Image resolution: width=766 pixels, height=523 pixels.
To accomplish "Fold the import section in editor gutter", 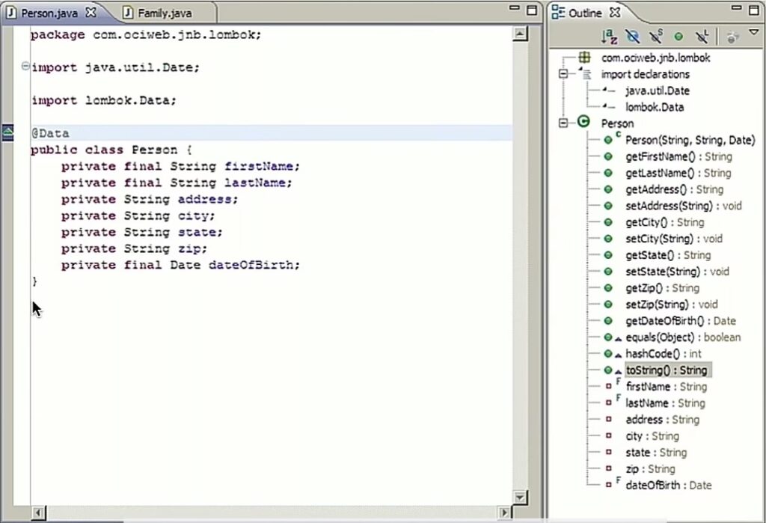I will click(x=25, y=67).
